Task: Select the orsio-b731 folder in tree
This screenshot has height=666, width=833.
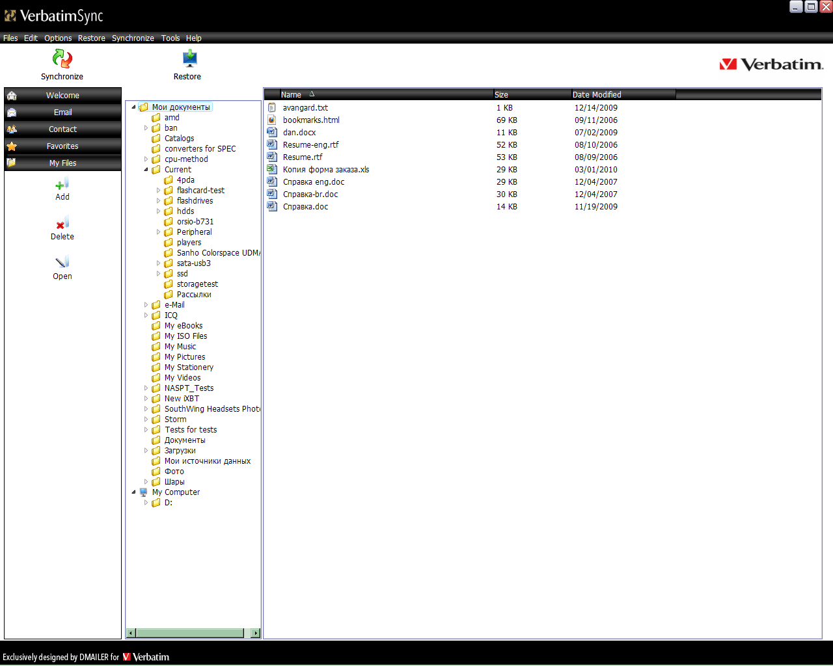Action: click(195, 222)
